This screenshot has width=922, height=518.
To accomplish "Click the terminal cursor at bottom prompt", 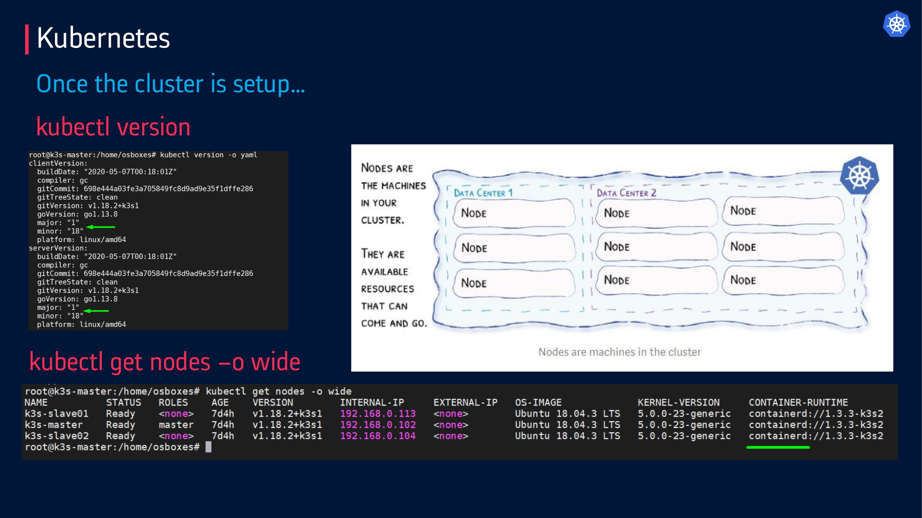I will [x=208, y=447].
